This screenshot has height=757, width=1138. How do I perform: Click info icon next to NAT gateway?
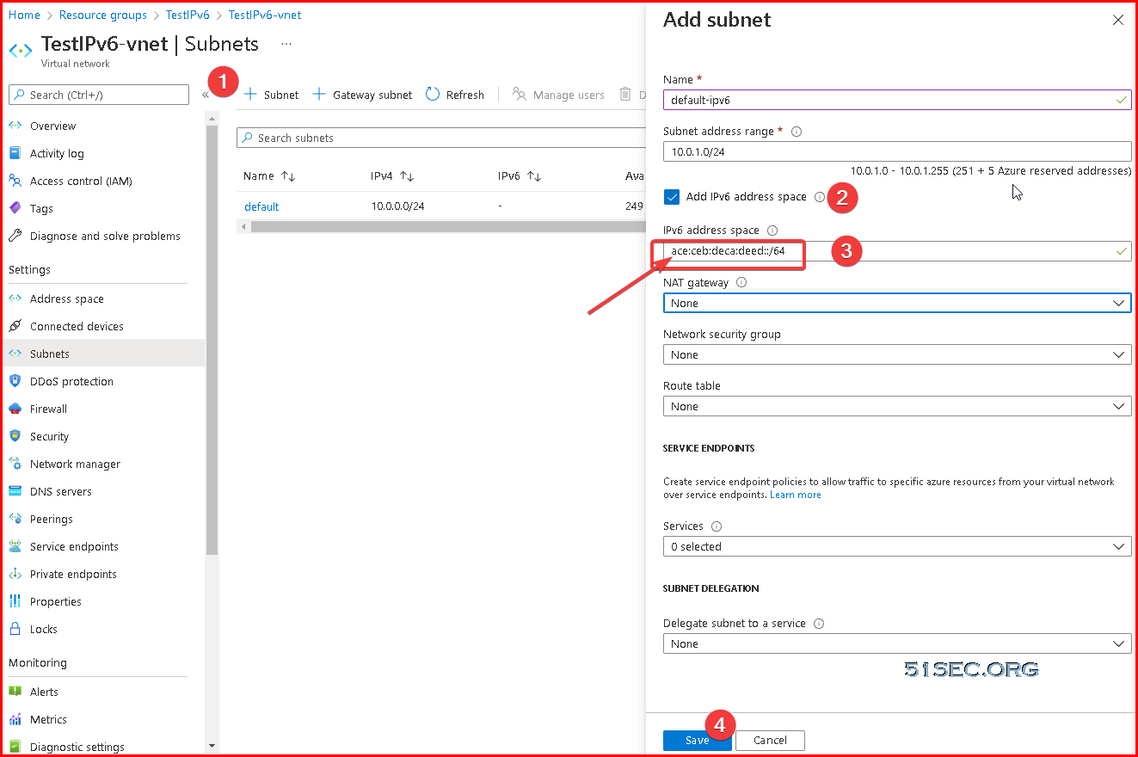click(x=741, y=282)
